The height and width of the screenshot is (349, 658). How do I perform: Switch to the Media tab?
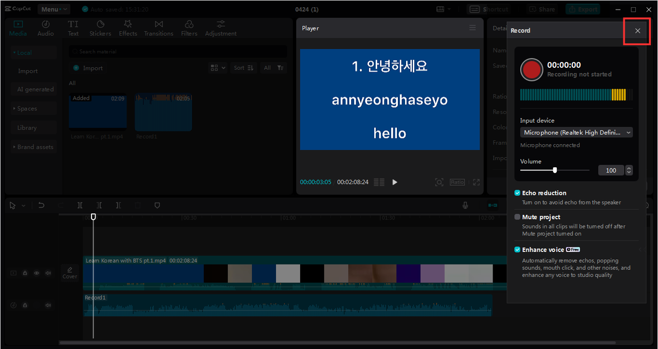click(18, 28)
